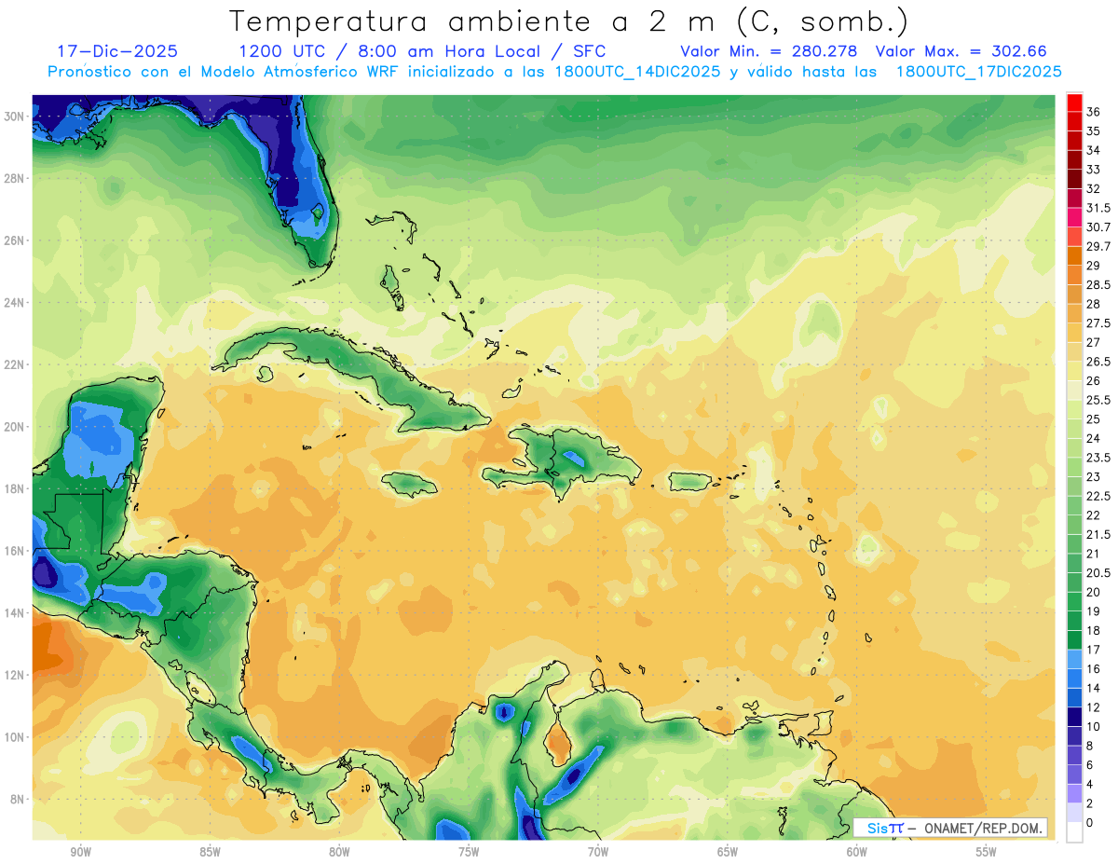1118x864 pixels.
Task: Click the '18N' latitude axis label
Action: 15,488
